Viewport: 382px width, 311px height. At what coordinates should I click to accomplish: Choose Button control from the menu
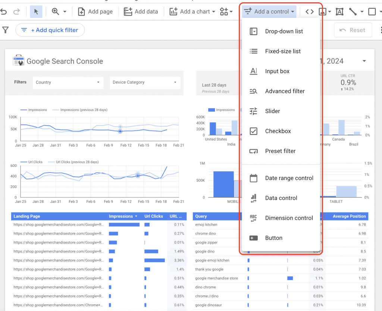pos(281,238)
